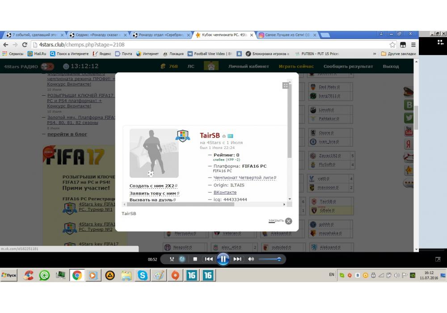Open Chrome from the taskbar
The image size is (447, 313).
77,275
